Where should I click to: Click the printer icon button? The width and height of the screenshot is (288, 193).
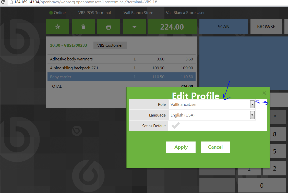[109, 27]
